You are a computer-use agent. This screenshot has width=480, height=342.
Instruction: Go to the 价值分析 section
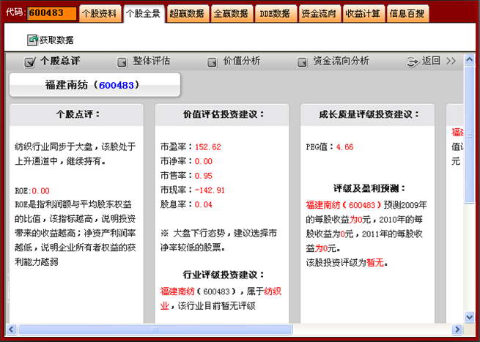242,61
